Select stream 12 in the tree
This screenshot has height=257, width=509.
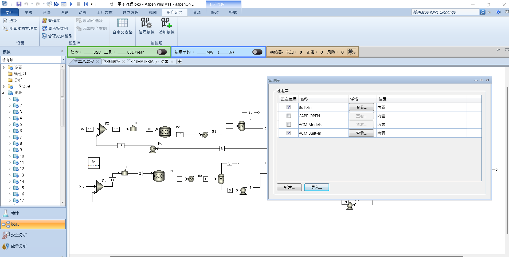click(x=19, y=169)
